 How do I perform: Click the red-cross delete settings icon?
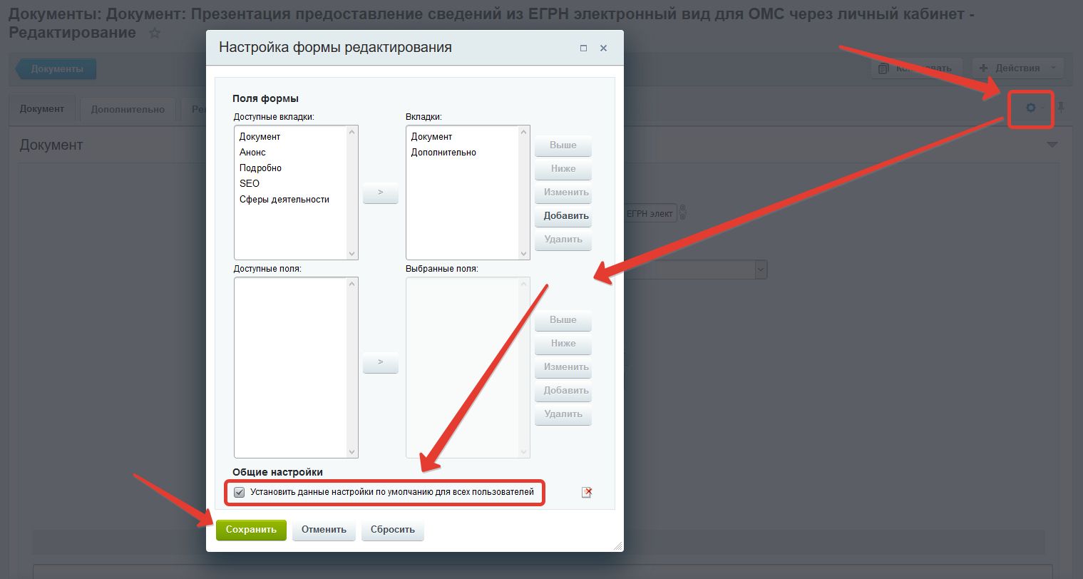coord(587,492)
